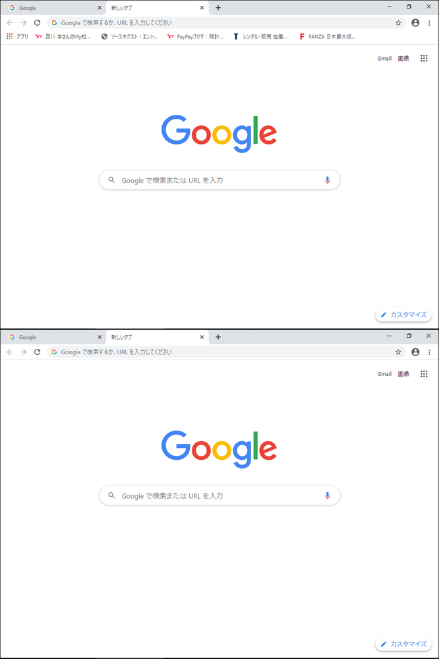Open profile avatar in window with bookmarks bar
Image resolution: width=439 pixels, height=659 pixels.
(x=415, y=22)
